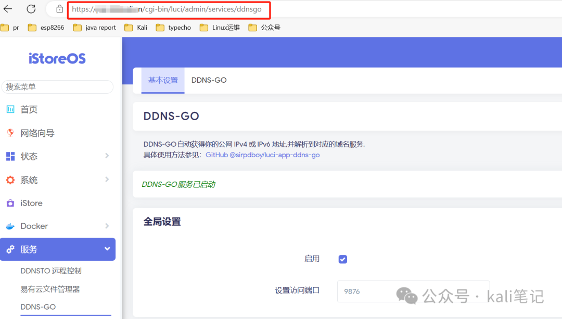The image size is (562, 319).
Task: Focus the 搜索菜单 search box
Action: point(57,87)
